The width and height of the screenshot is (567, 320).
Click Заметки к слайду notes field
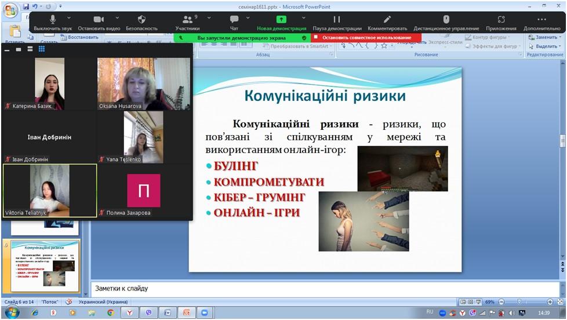coord(325,288)
